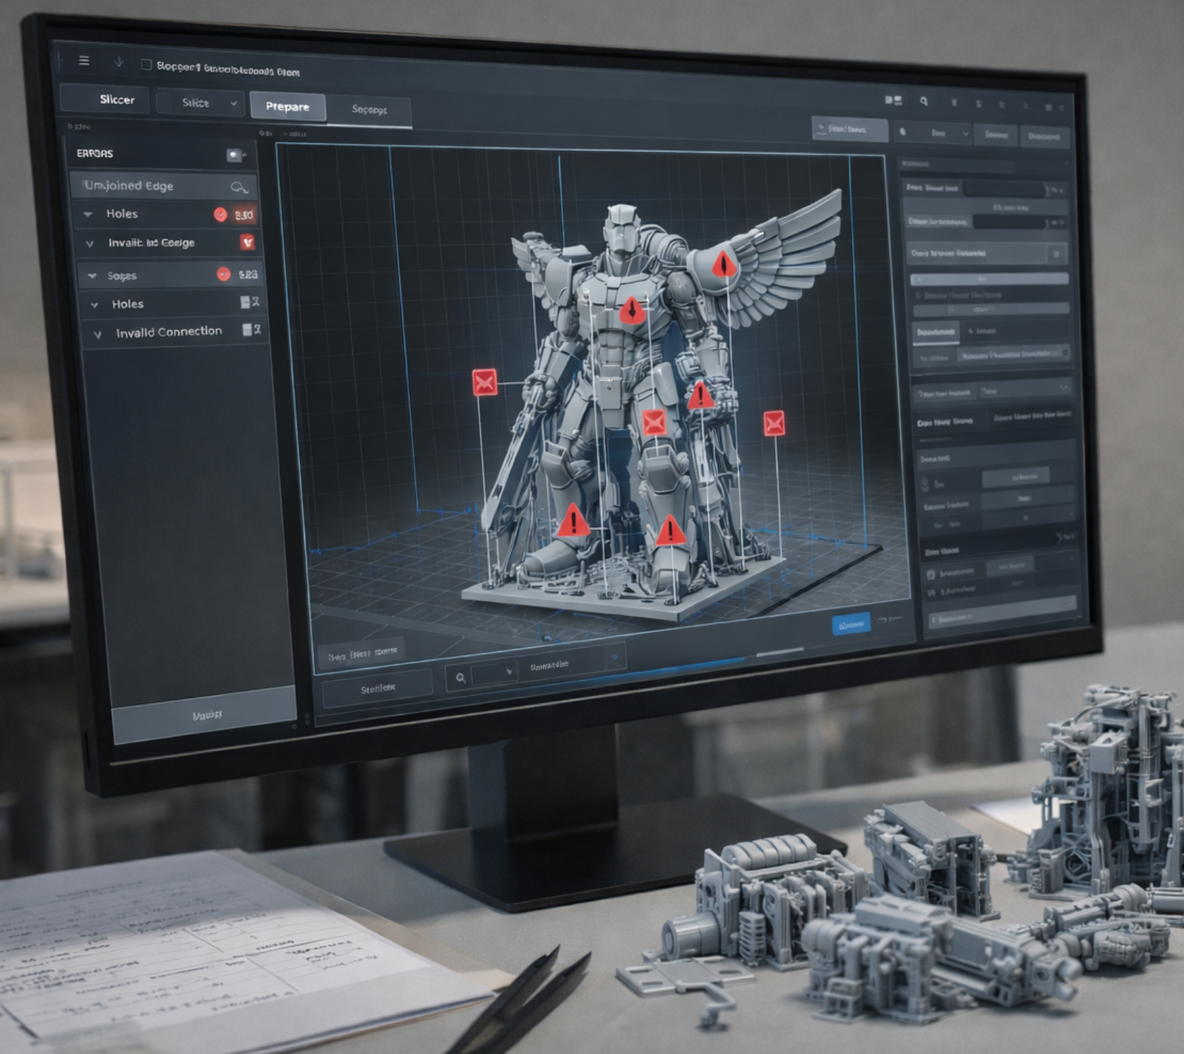Image resolution: width=1184 pixels, height=1054 pixels.
Task: Click the search magnifier in top toolbar
Action: click(923, 102)
